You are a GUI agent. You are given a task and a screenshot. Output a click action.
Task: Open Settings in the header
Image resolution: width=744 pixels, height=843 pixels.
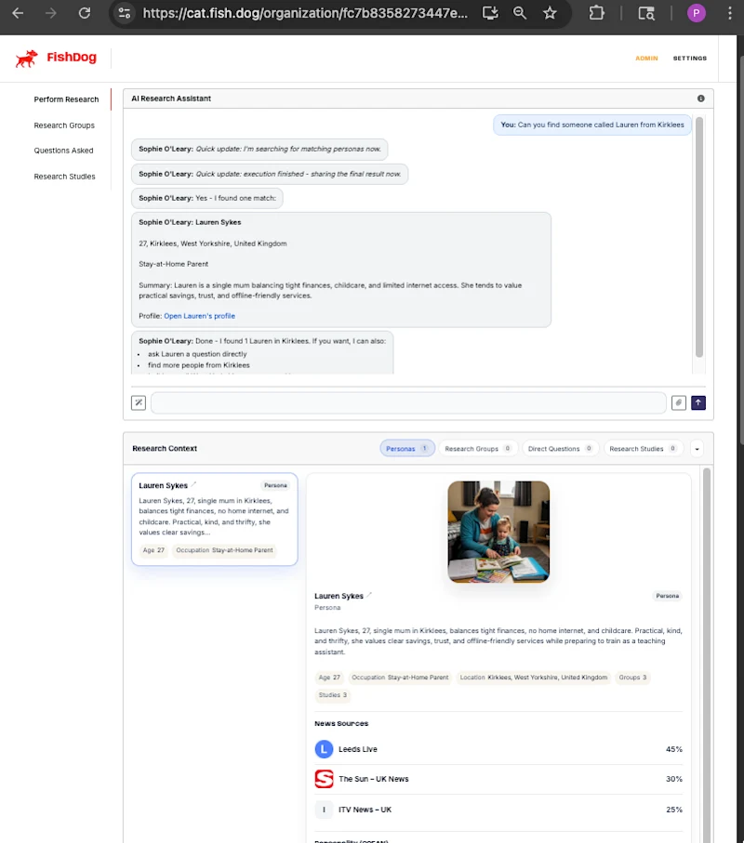[690, 58]
